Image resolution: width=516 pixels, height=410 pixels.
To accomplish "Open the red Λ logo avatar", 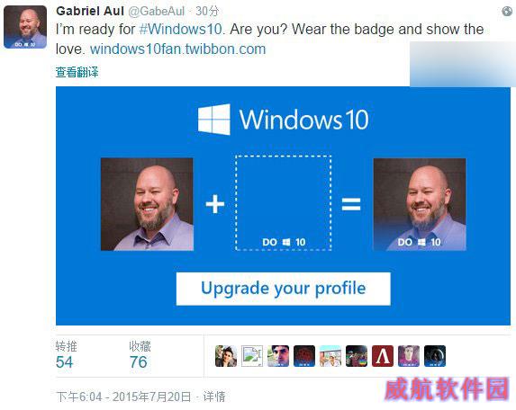I will coord(383,356).
